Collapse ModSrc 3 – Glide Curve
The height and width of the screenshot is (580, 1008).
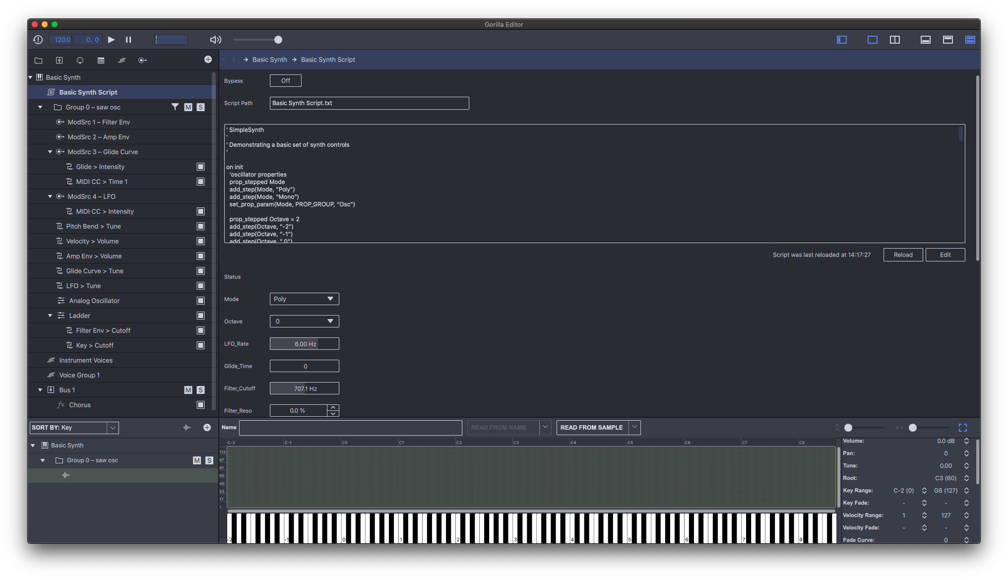pyautogui.click(x=50, y=152)
